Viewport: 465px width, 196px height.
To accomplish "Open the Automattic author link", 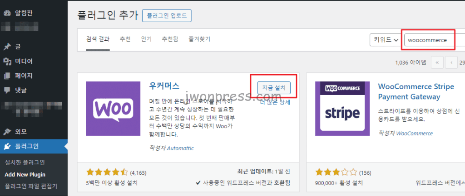I will point(182,148).
